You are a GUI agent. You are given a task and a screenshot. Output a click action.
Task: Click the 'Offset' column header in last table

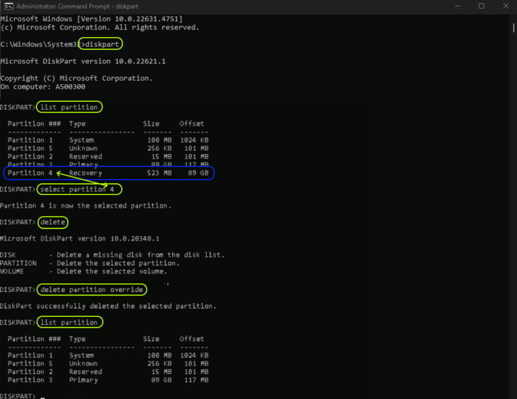(x=192, y=339)
